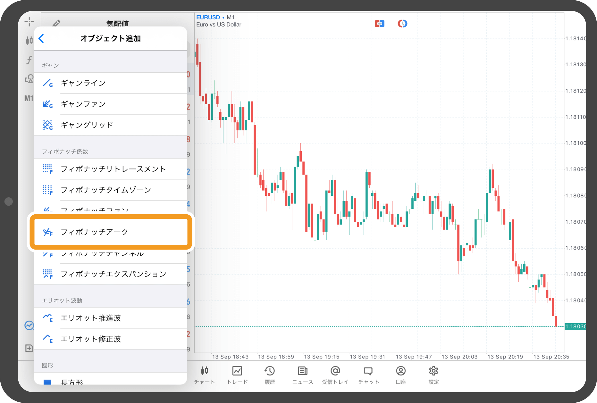Open the indicators function icon in sidebar

[x=29, y=60]
